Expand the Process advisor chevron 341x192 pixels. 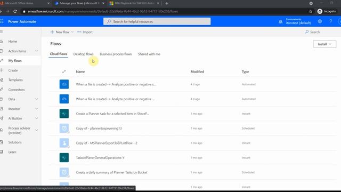37,130
